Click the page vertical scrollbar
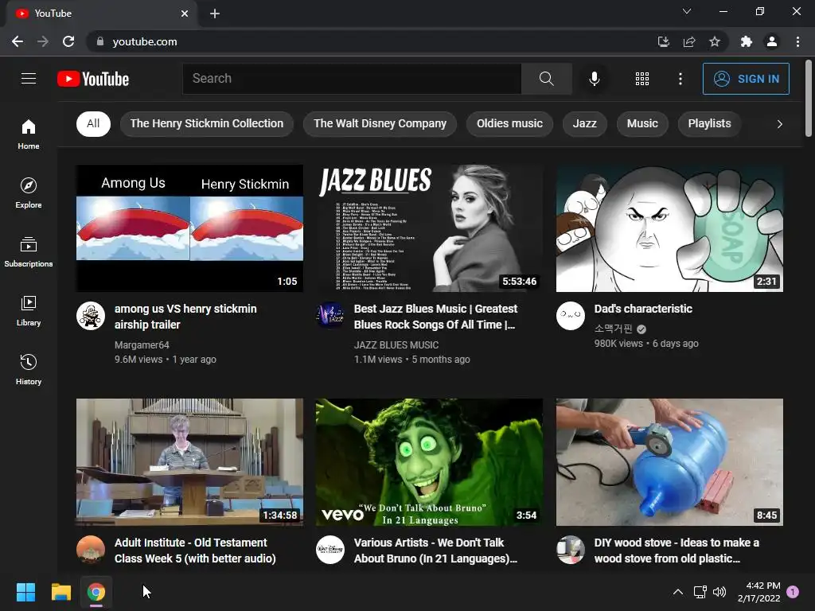815x611 pixels. pyautogui.click(x=809, y=99)
